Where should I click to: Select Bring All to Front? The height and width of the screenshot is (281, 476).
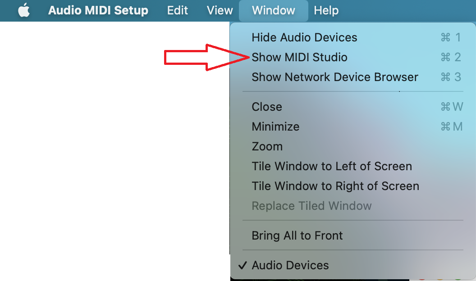pyautogui.click(x=353, y=236)
